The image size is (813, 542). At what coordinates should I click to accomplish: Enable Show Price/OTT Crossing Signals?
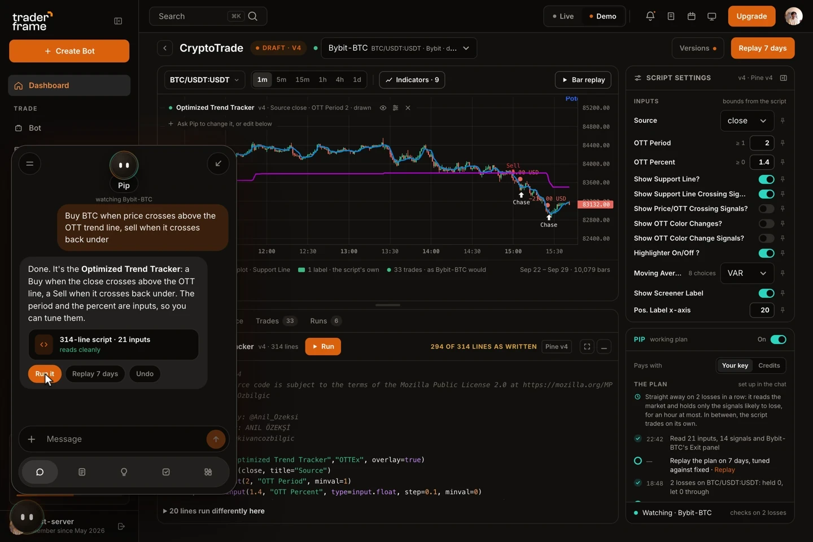click(766, 209)
